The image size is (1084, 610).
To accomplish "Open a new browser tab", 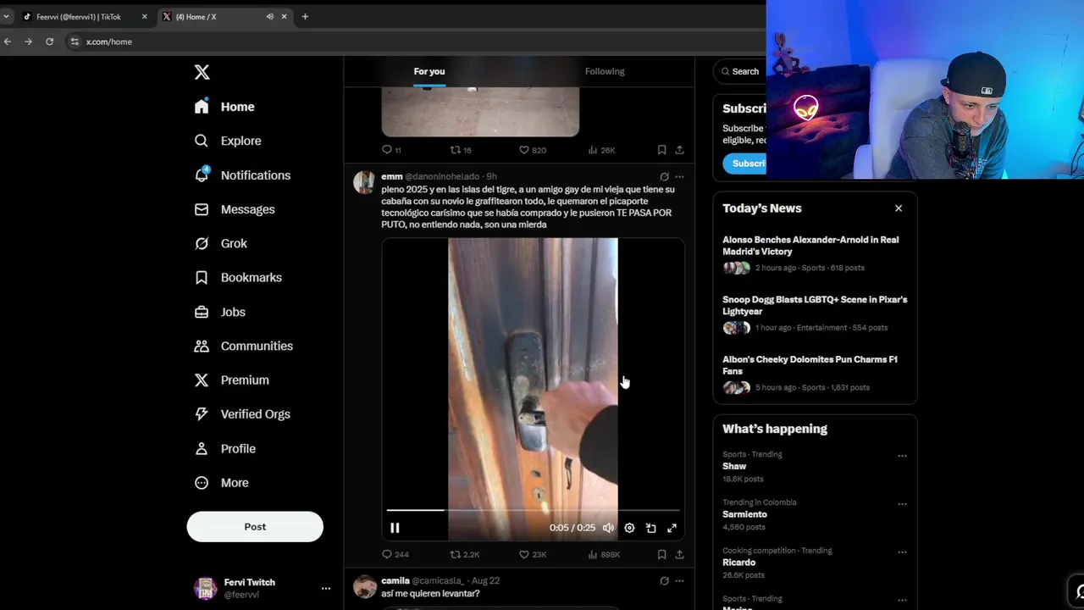I will pyautogui.click(x=305, y=16).
